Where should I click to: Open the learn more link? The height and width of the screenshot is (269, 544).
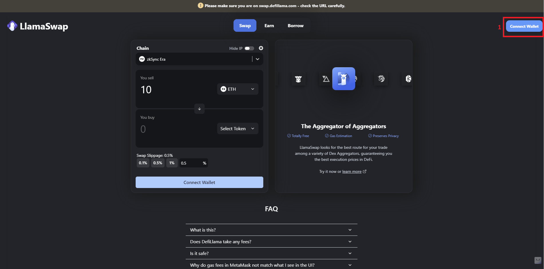[x=352, y=172]
